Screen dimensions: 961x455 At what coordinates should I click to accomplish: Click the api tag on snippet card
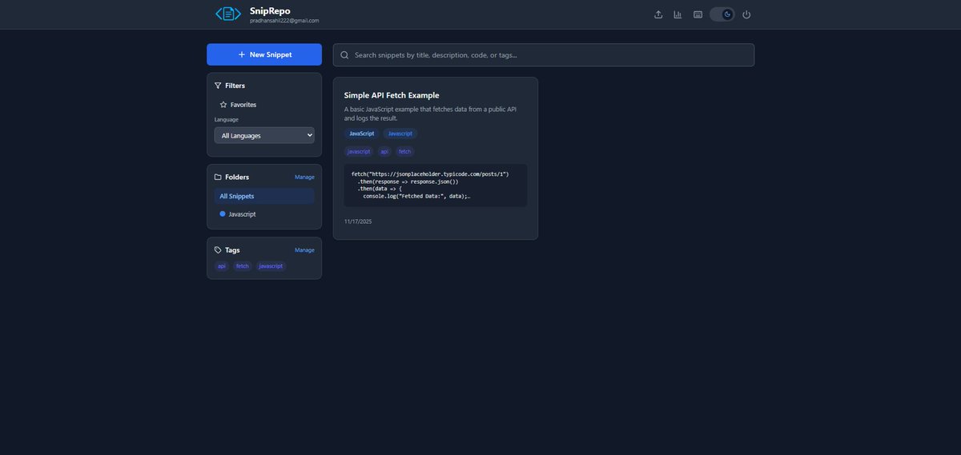pyautogui.click(x=384, y=151)
